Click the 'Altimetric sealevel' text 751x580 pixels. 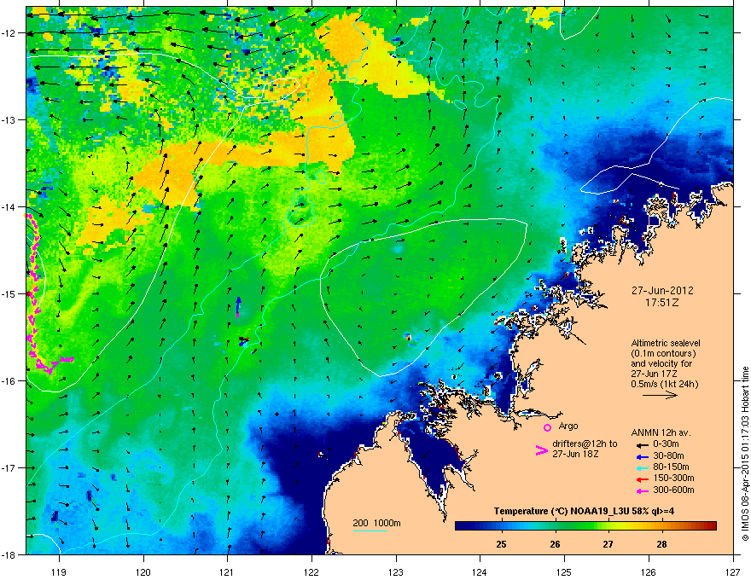coord(666,343)
